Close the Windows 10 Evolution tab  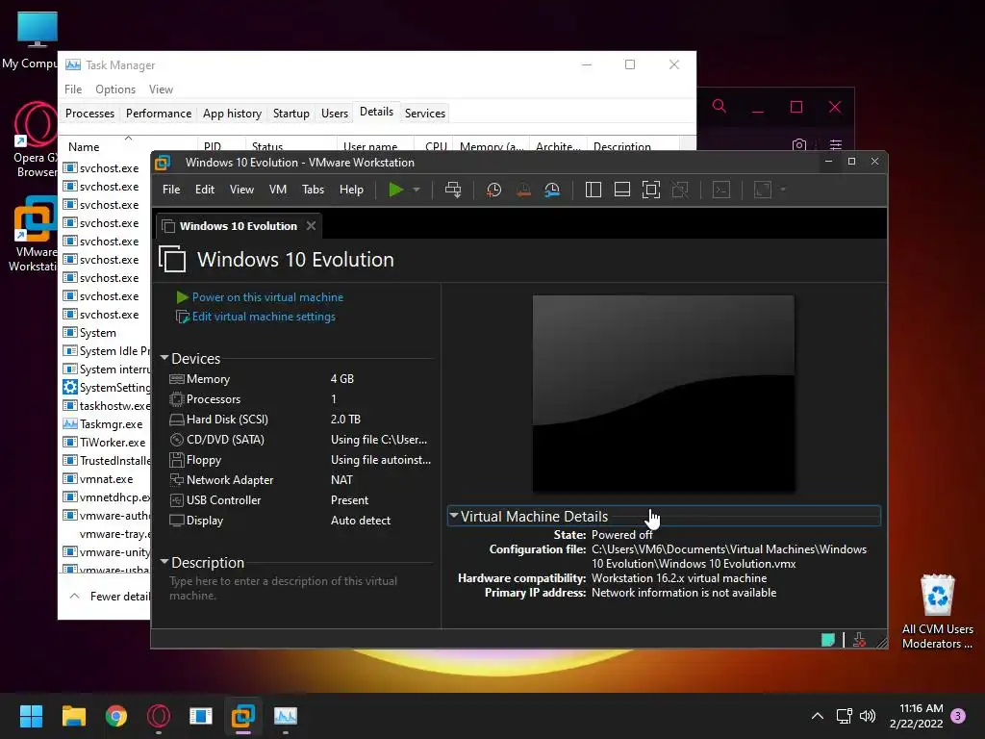[x=311, y=225]
